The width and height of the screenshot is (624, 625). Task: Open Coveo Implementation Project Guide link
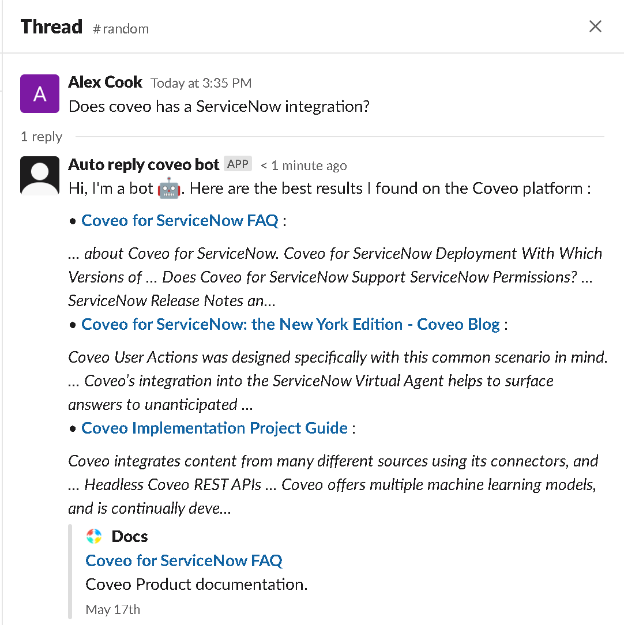click(215, 428)
